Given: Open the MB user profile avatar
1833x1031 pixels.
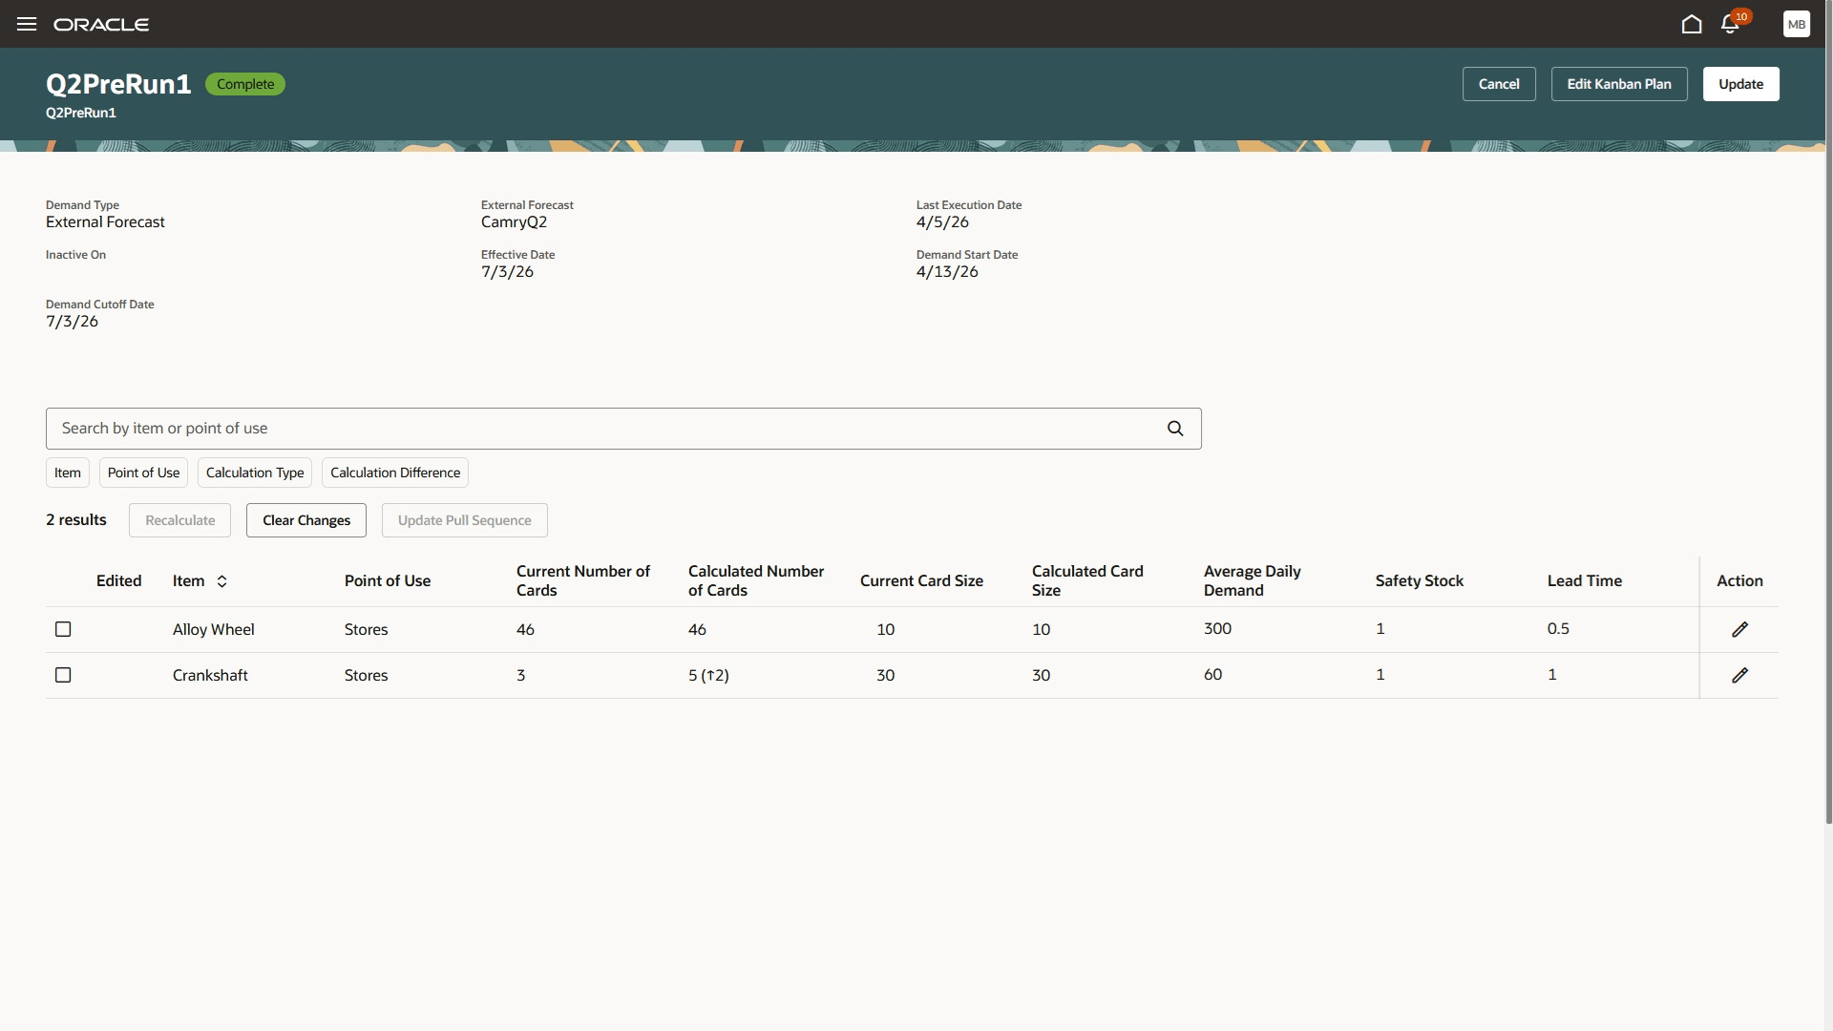Looking at the screenshot, I should pyautogui.click(x=1797, y=24).
